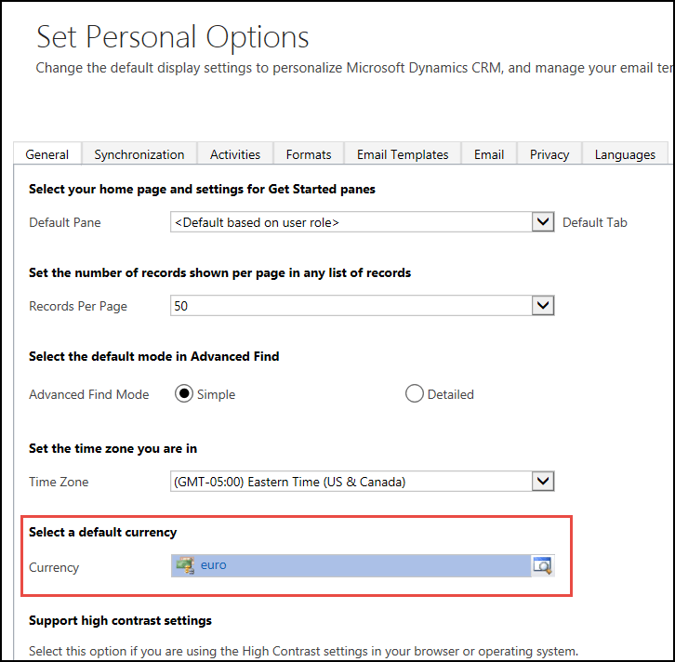This screenshot has height=662, width=675.
Task: Switch to the Activities tab
Action: coord(235,154)
